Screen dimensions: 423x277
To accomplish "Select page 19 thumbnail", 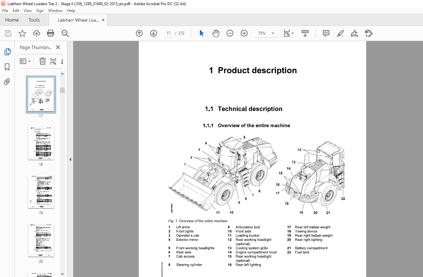I will point(41,192).
